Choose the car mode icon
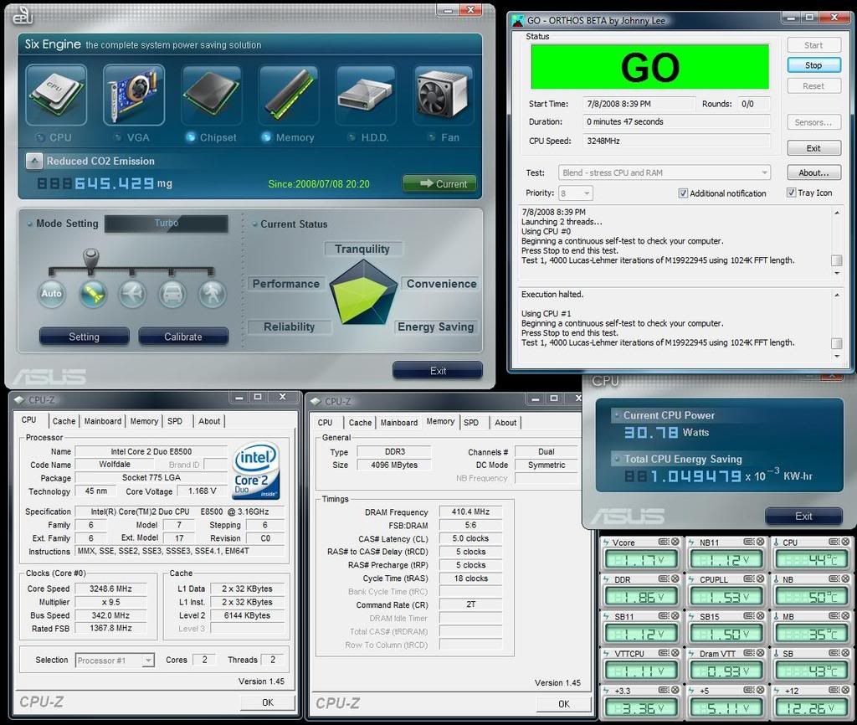Image resolution: width=857 pixels, height=725 pixels. click(x=172, y=294)
